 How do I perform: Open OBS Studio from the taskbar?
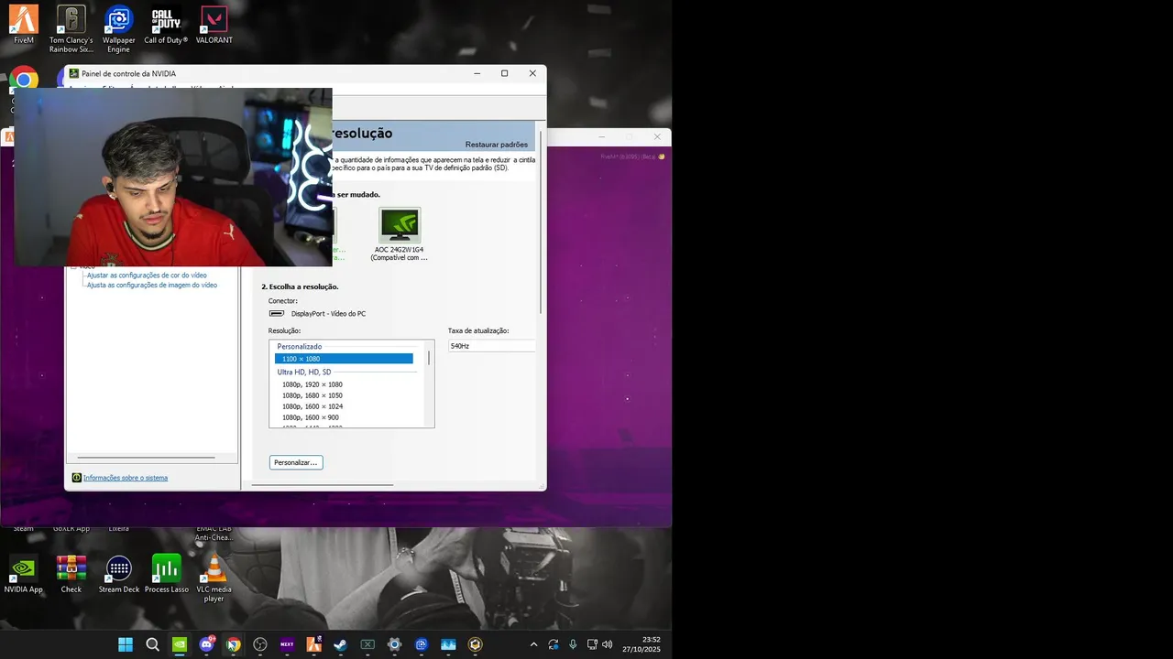260,644
